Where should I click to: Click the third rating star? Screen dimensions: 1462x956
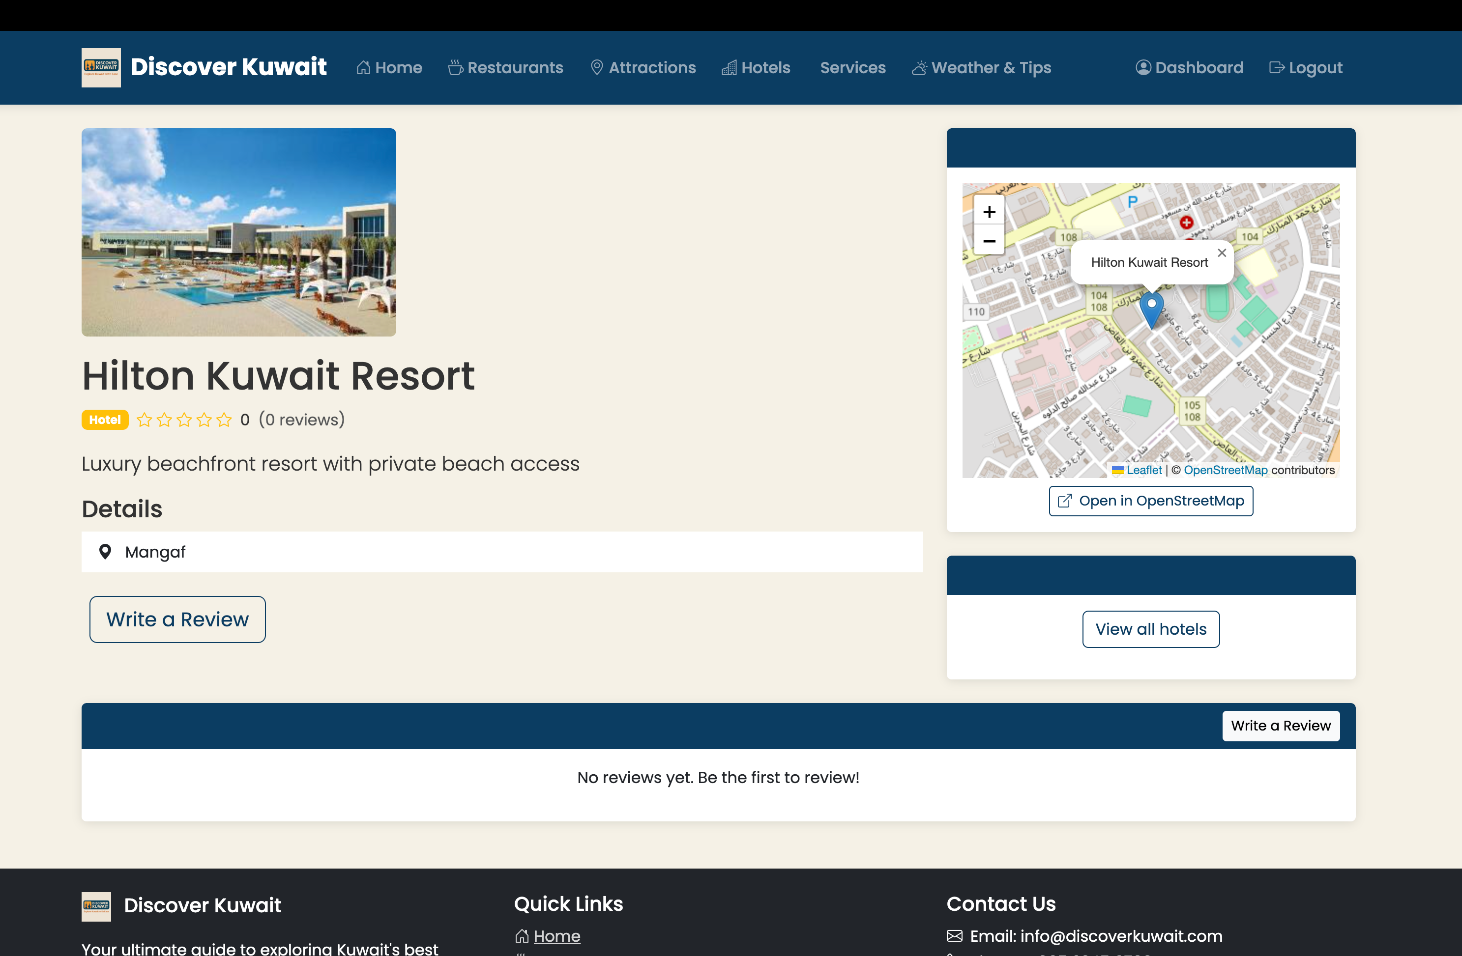tap(184, 420)
